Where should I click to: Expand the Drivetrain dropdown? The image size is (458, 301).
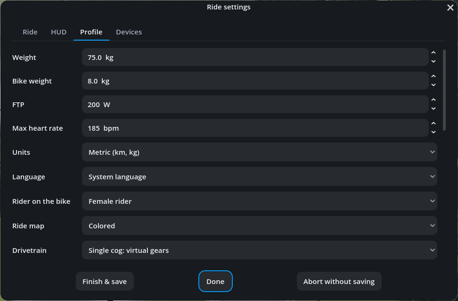point(259,251)
